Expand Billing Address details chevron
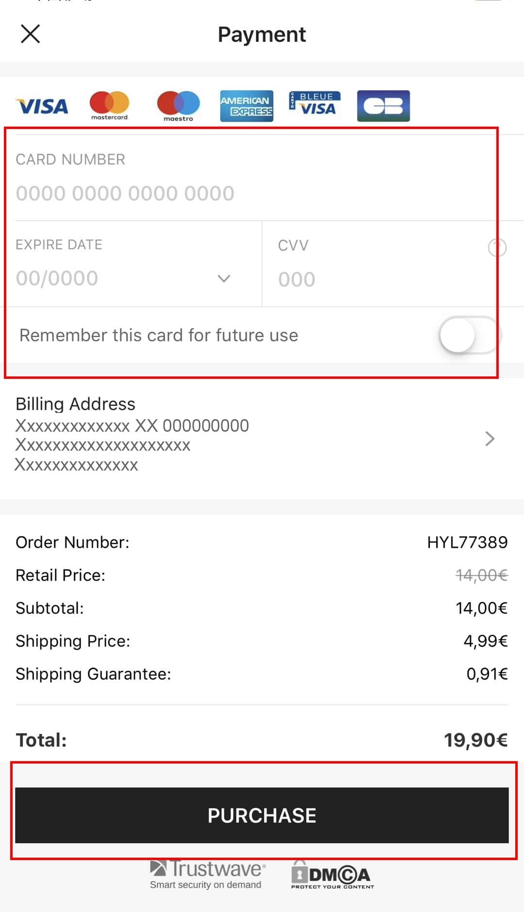Screen dimensions: 524x912 coord(490,439)
